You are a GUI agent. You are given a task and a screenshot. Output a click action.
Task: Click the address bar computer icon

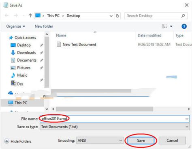click(38, 15)
